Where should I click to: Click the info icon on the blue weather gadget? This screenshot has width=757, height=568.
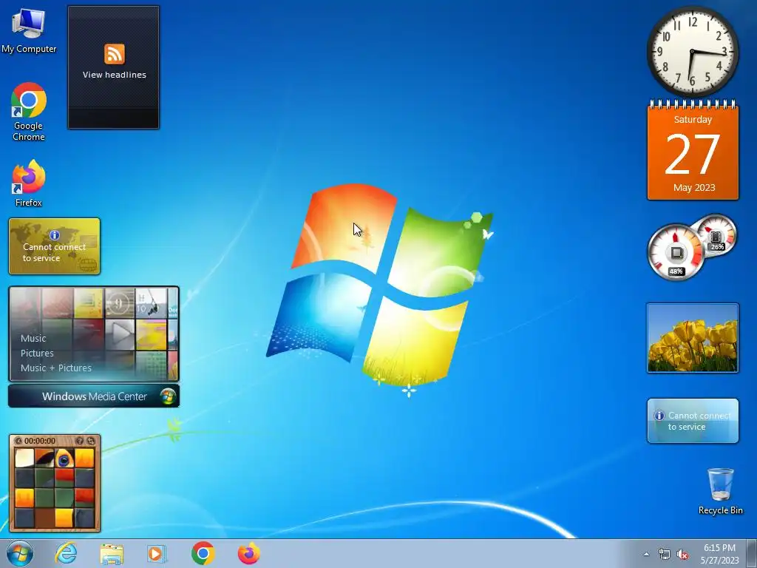[659, 416]
